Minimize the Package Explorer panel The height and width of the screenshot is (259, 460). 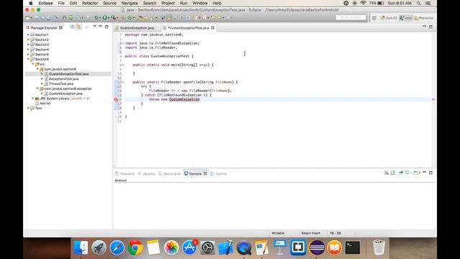click(x=101, y=27)
